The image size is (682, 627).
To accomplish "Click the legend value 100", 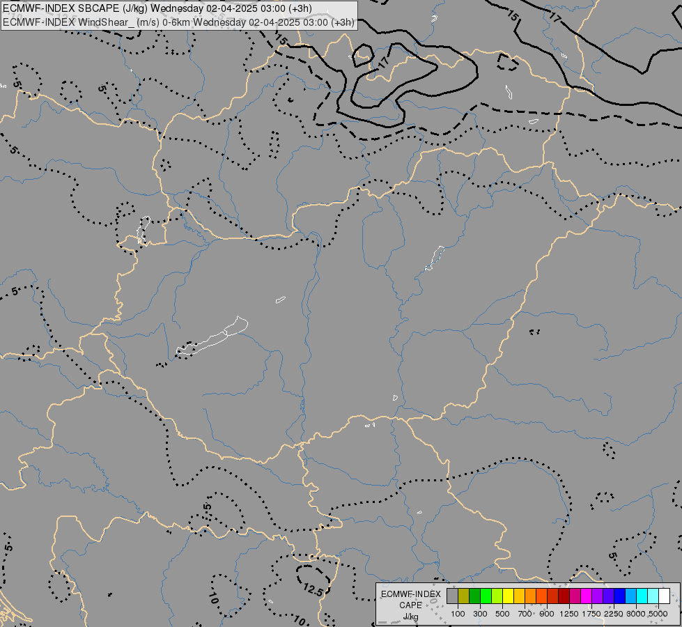I will tap(458, 614).
